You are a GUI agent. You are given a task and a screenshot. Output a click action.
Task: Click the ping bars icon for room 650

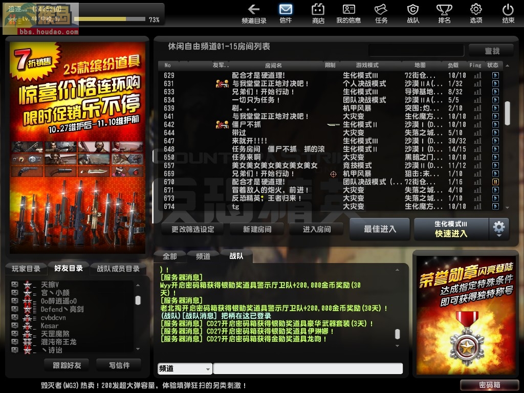tap(477, 157)
